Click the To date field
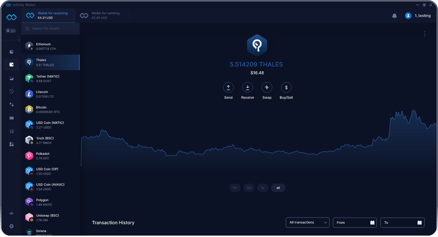Viewport: 438px width, 237px height. [402, 222]
